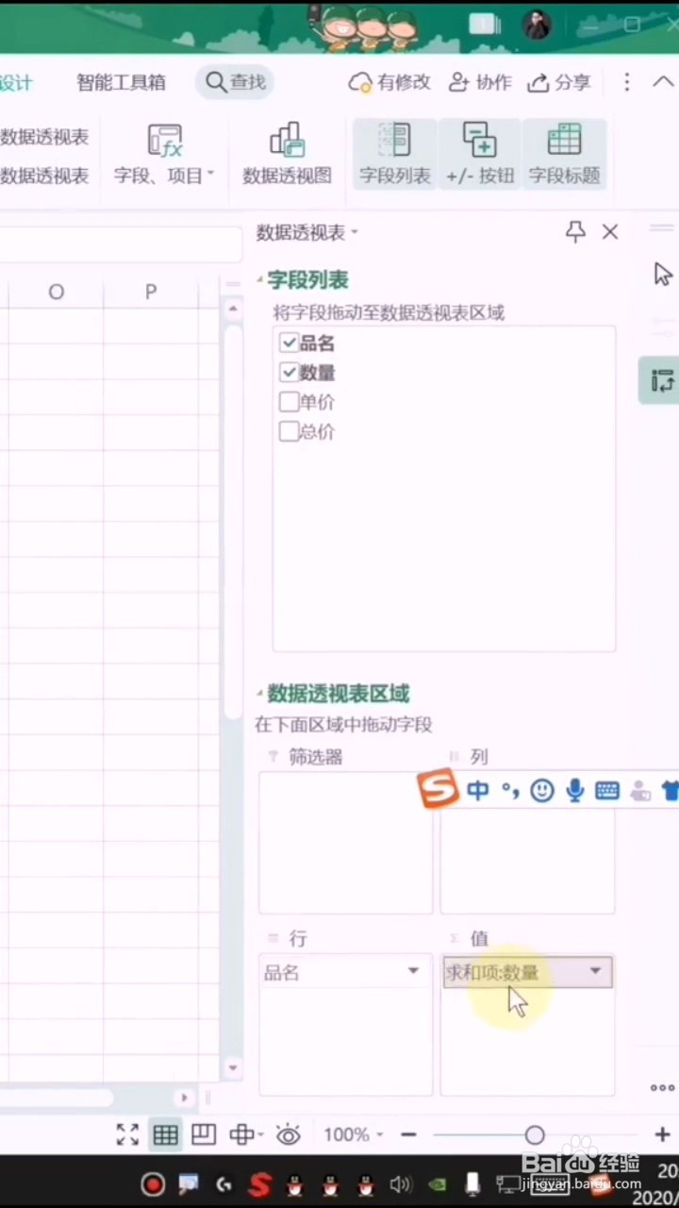The image size is (679, 1208).
Task: Select page layout view in status bar
Action: (x=203, y=1134)
